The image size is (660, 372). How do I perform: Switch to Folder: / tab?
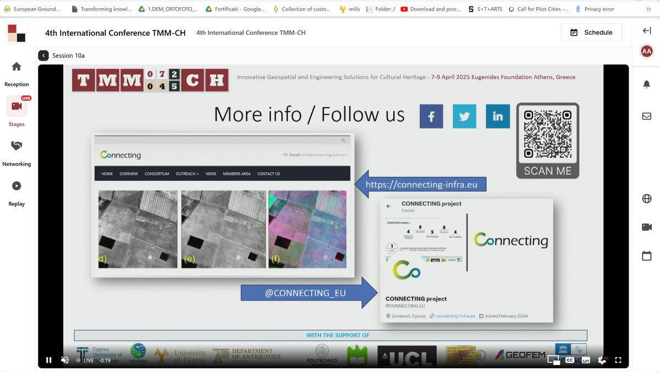(381, 9)
